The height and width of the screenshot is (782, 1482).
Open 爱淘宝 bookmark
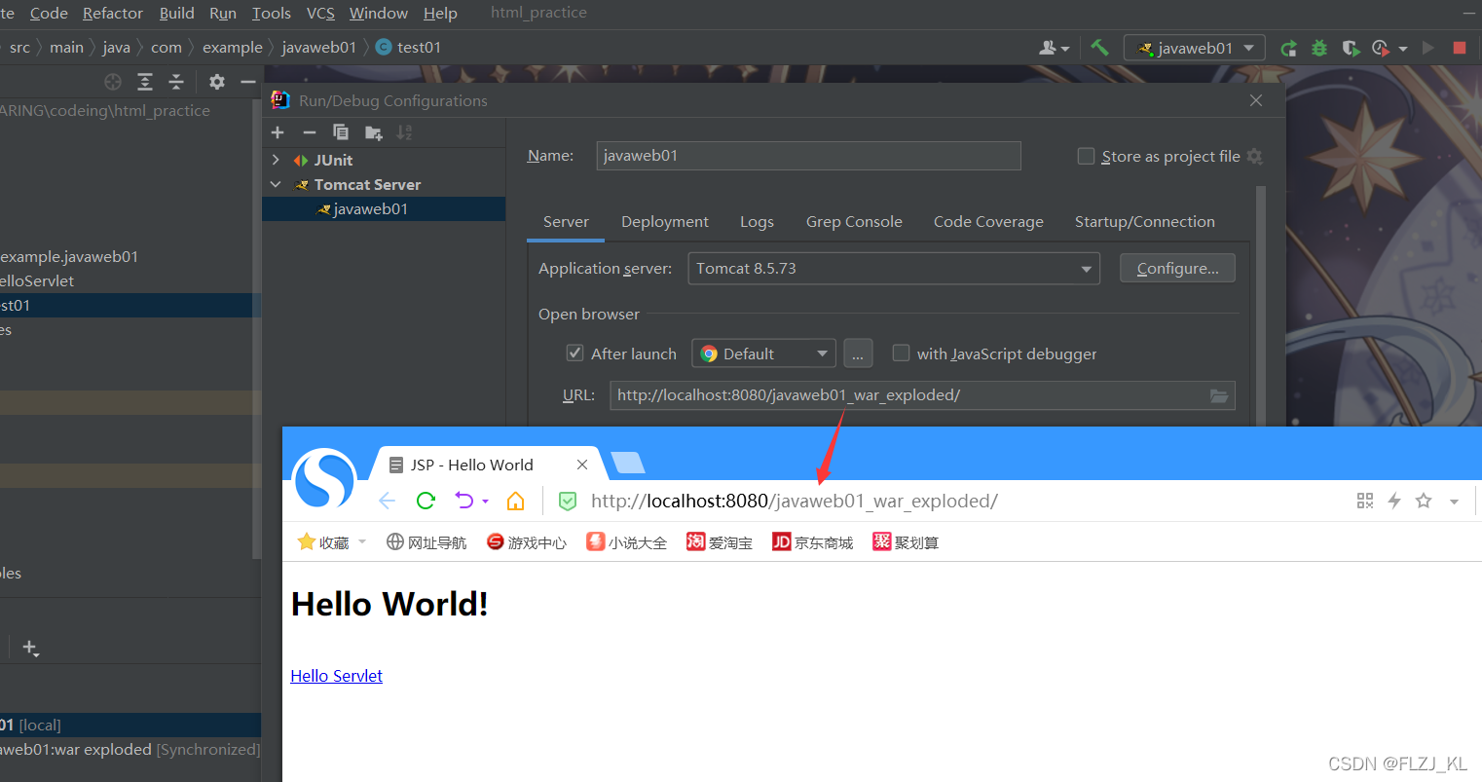[x=720, y=542]
